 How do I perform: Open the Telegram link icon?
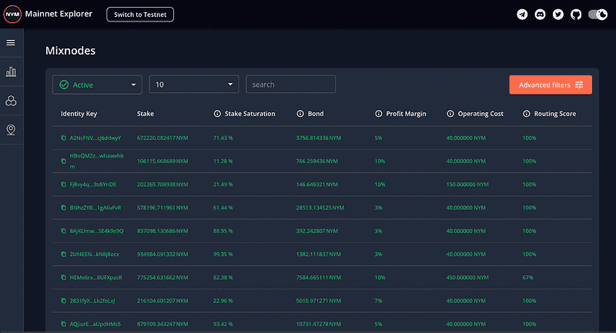click(522, 15)
